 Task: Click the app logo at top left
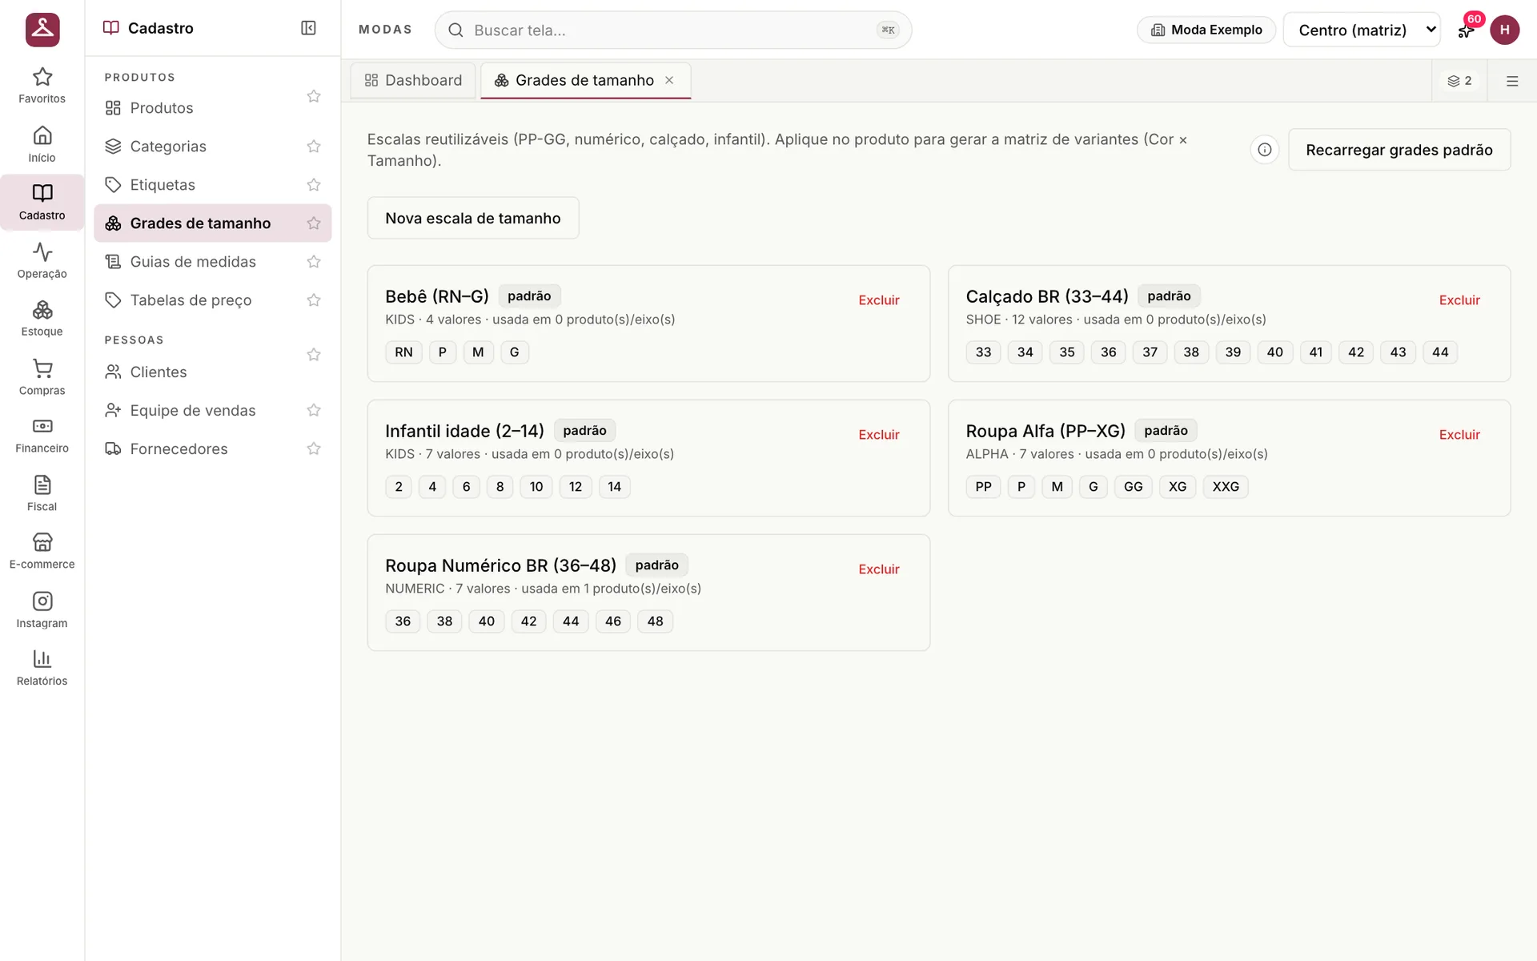(x=42, y=30)
